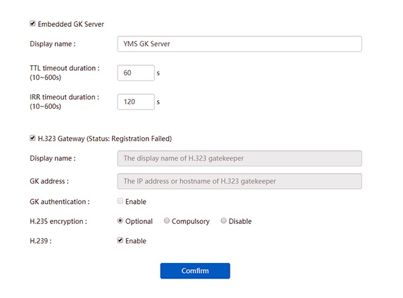The image size is (403, 298).
Task: Uncheck the Embedded GK Server checkbox
Action: click(x=33, y=24)
